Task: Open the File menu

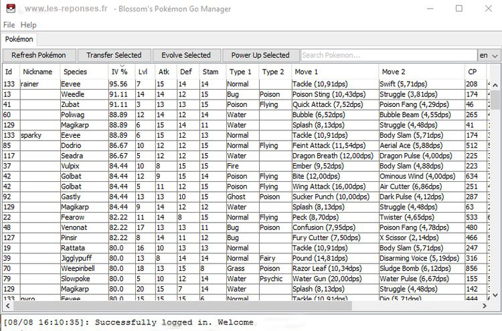Action: tap(9, 25)
